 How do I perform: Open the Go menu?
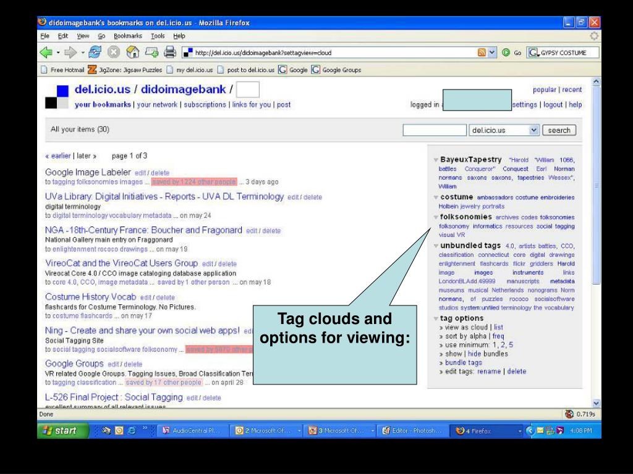coord(101,36)
